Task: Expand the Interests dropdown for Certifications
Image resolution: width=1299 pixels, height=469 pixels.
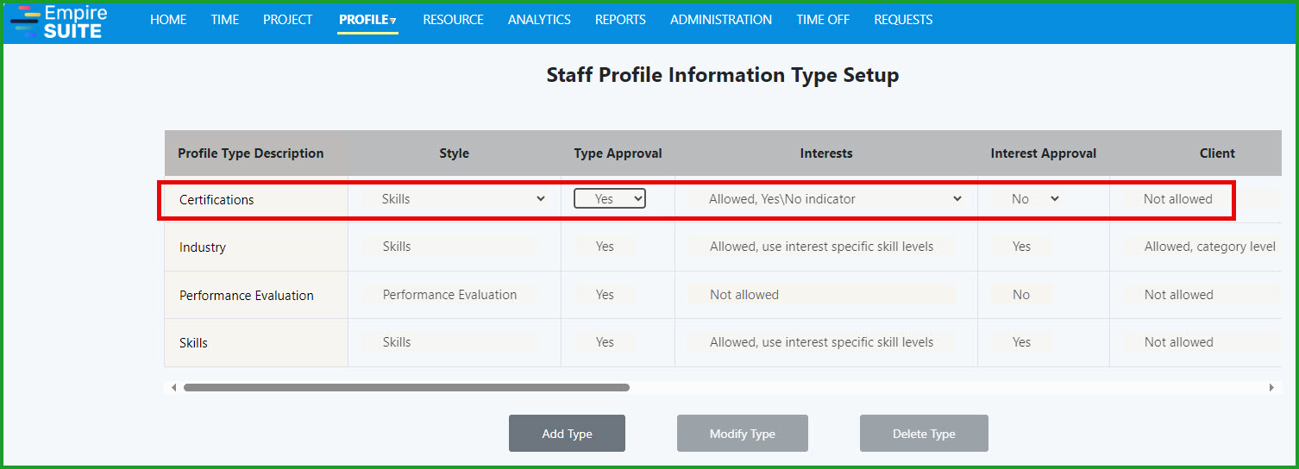Action: click(834, 199)
